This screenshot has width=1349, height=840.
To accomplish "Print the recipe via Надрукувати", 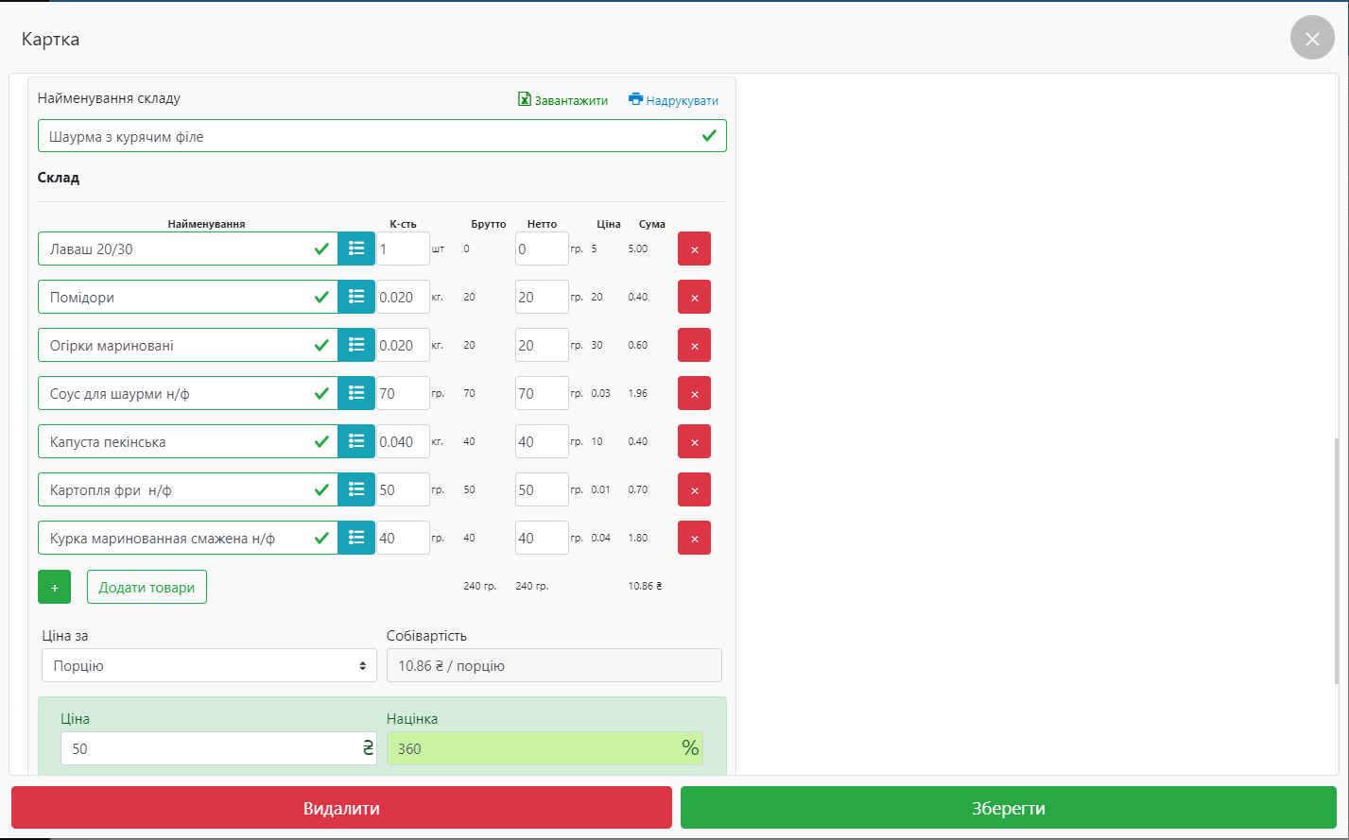I will [x=673, y=100].
